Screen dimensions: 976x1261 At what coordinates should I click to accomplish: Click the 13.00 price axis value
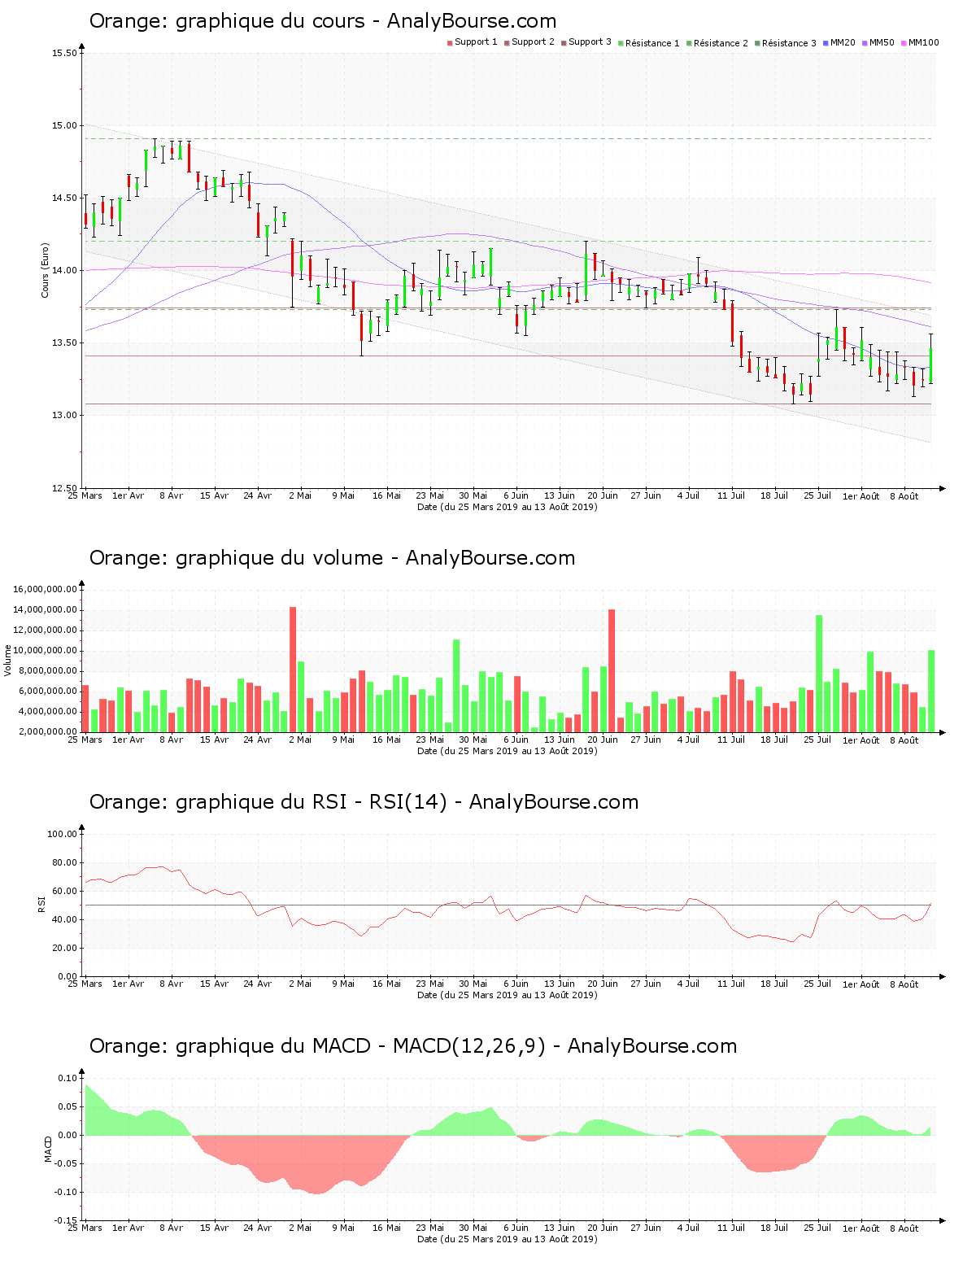(64, 416)
